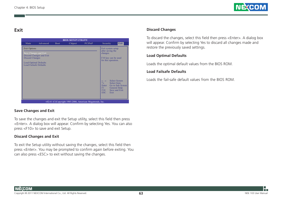Click the 'Discard Changes' bold heading

(x=161, y=30)
